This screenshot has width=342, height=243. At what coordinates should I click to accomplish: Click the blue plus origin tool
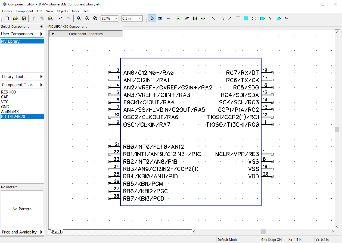pyautogui.click(x=168, y=18)
